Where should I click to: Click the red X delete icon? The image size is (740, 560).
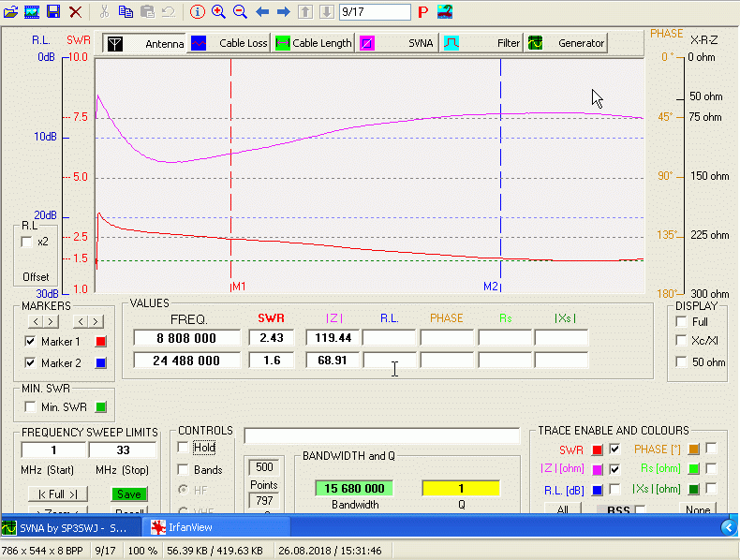pyautogui.click(x=75, y=12)
